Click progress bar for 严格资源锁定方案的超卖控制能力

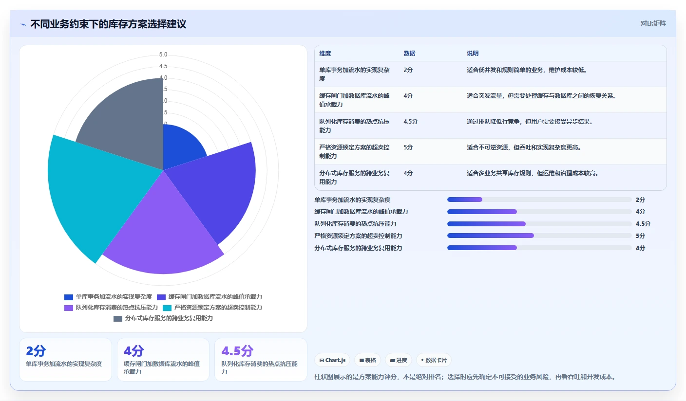point(539,236)
